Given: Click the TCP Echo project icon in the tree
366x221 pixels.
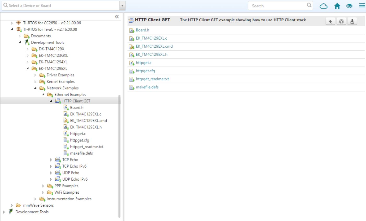Looking at the screenshot, I should [x=58, y=159].
